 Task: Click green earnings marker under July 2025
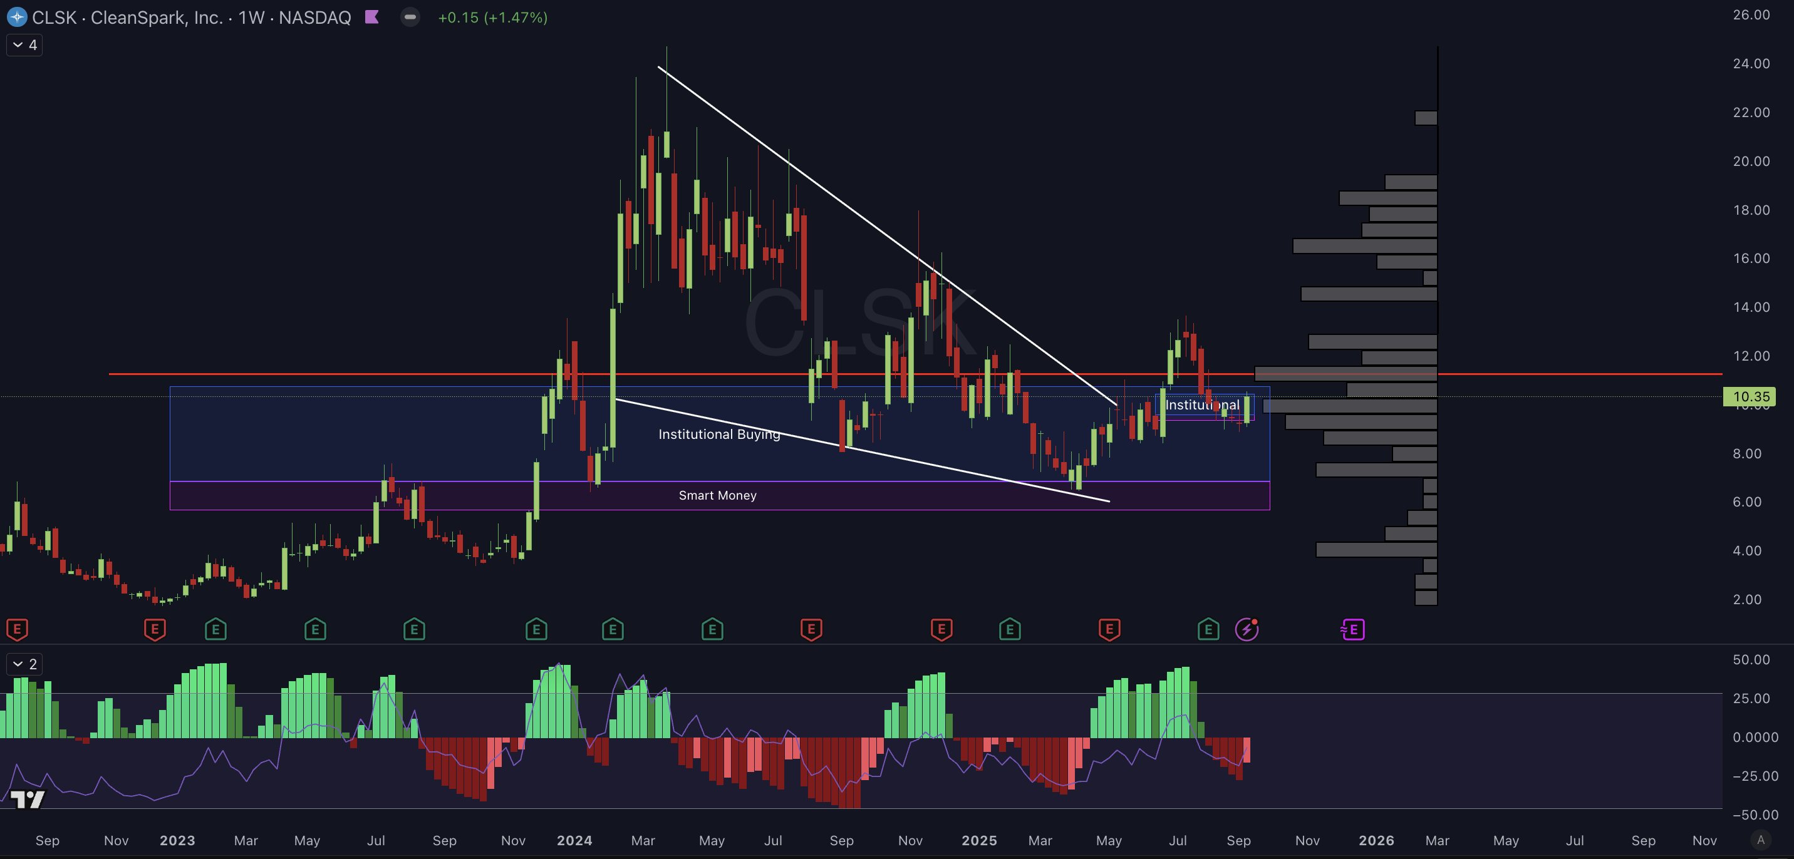1208,629
